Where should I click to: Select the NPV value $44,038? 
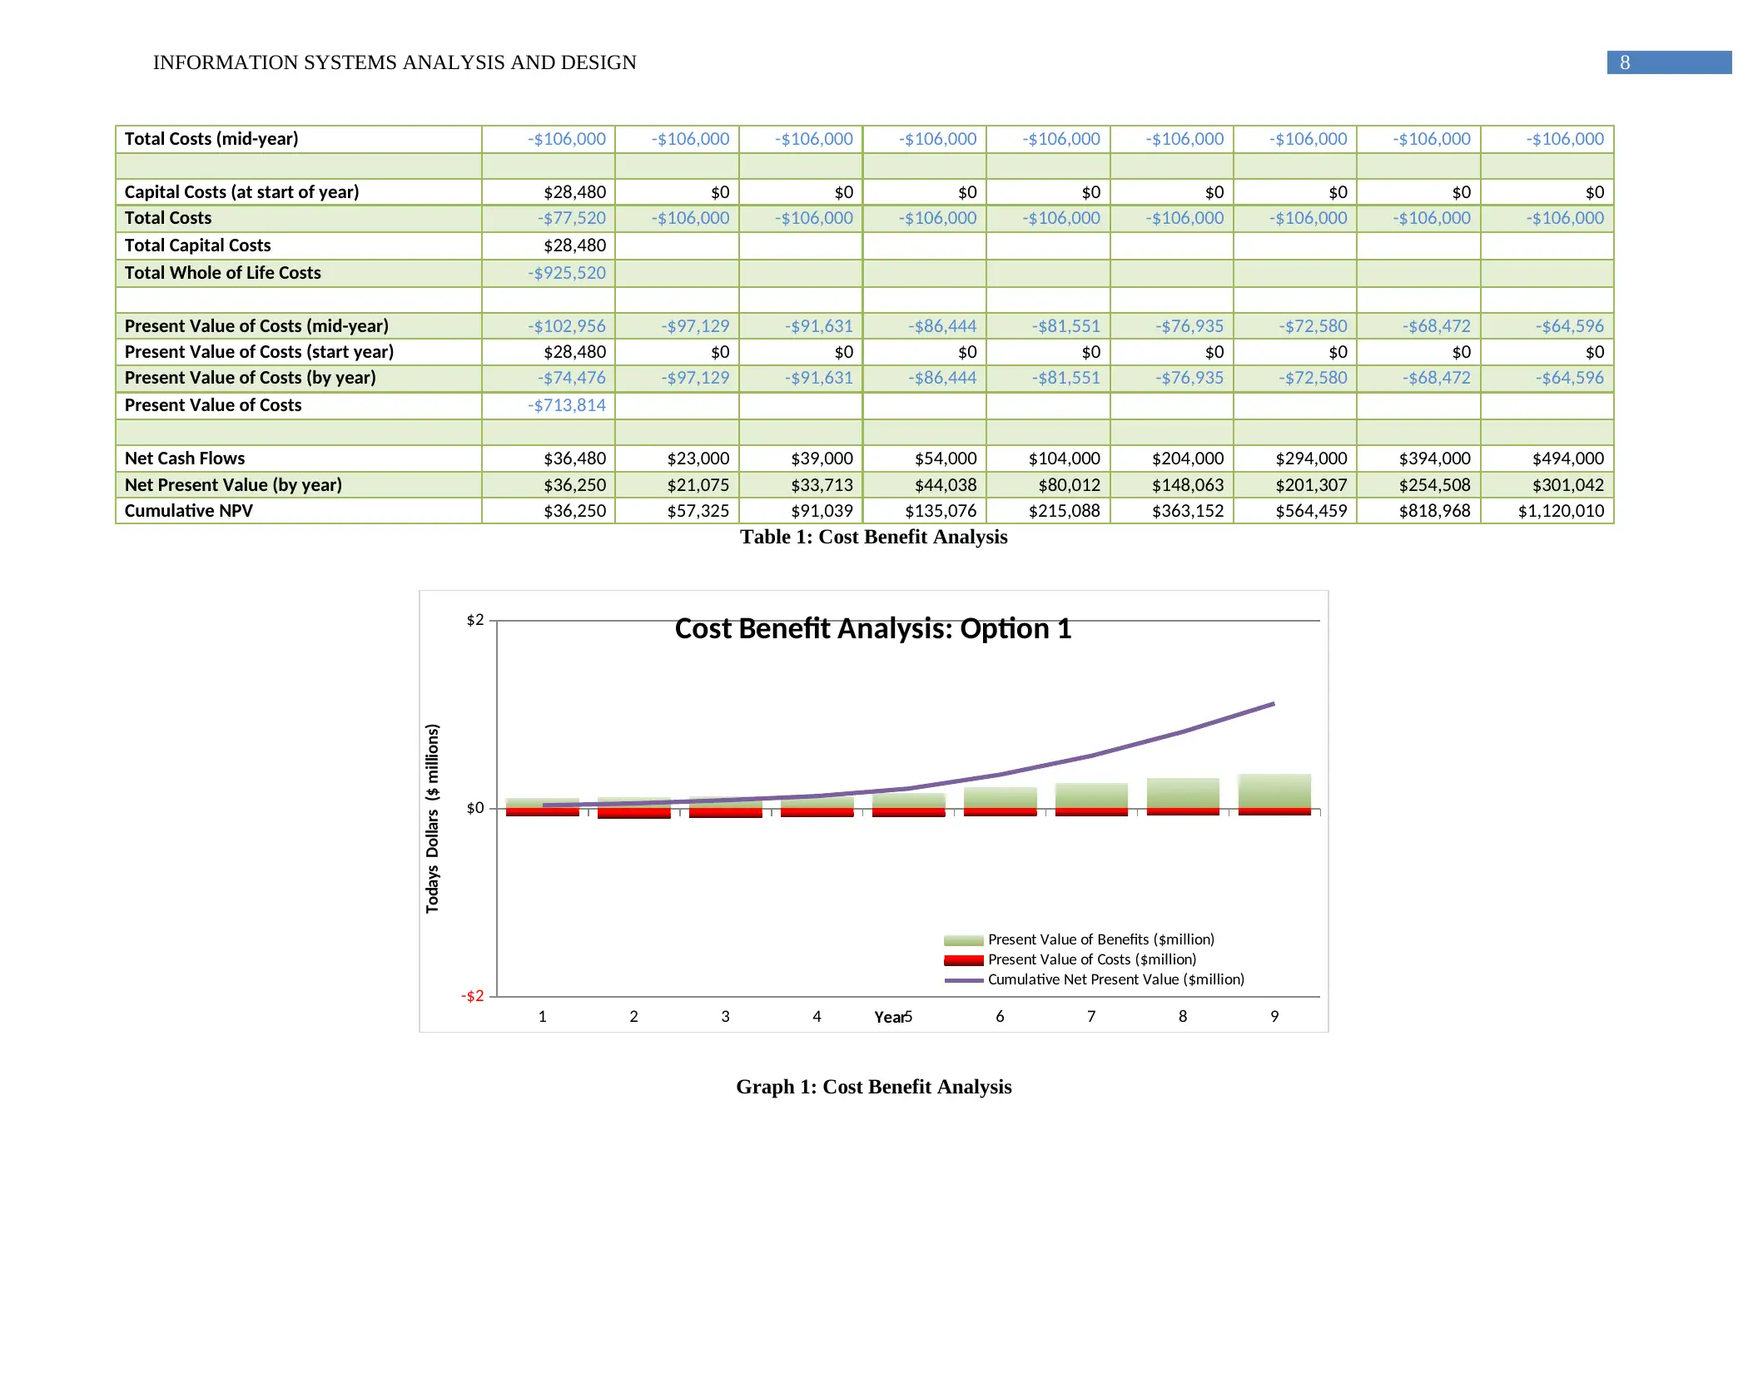[946, 485]
